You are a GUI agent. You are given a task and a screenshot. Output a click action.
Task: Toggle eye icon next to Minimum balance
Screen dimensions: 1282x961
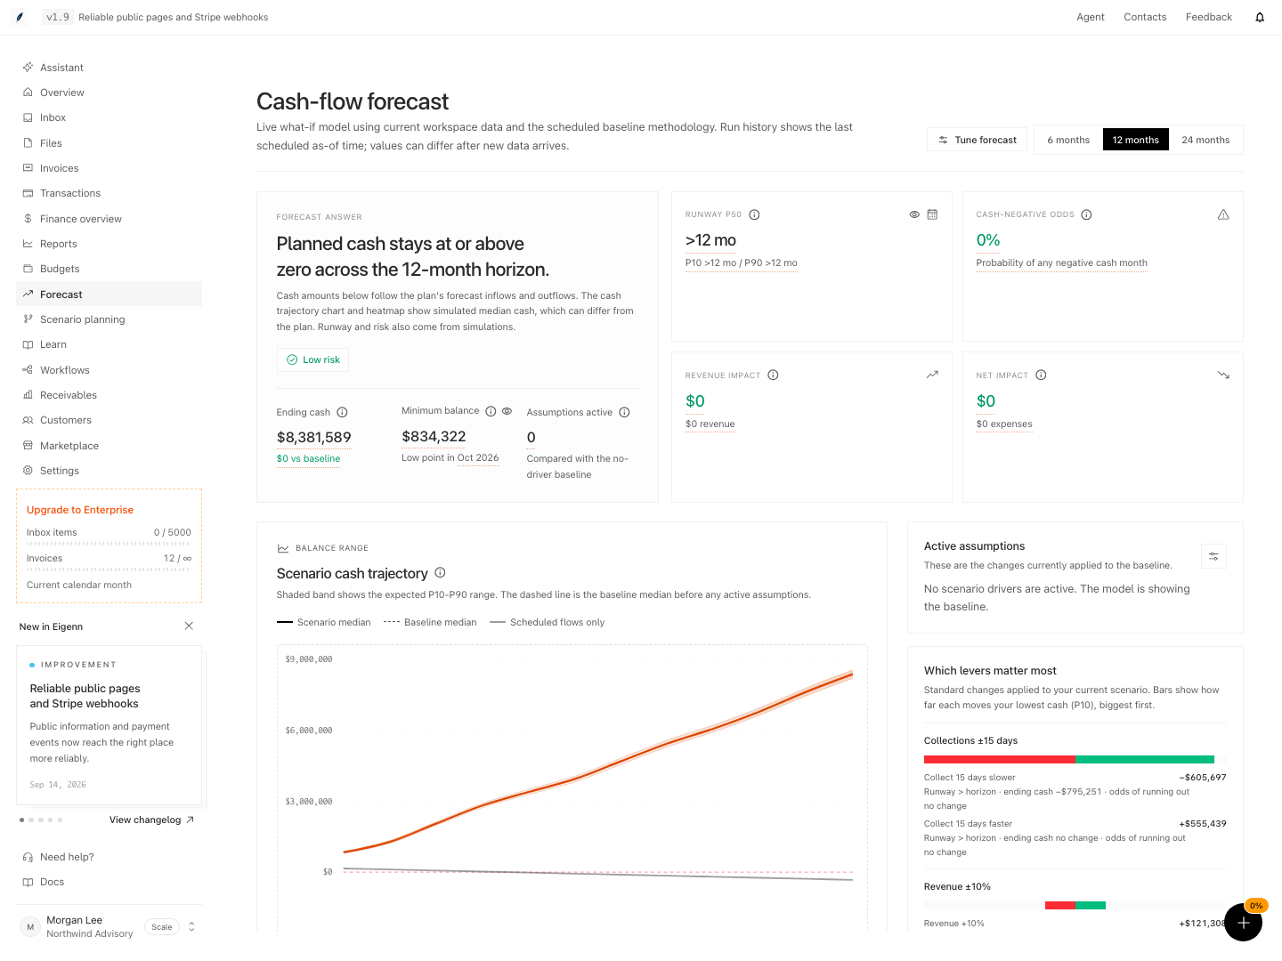pos(507,411)
